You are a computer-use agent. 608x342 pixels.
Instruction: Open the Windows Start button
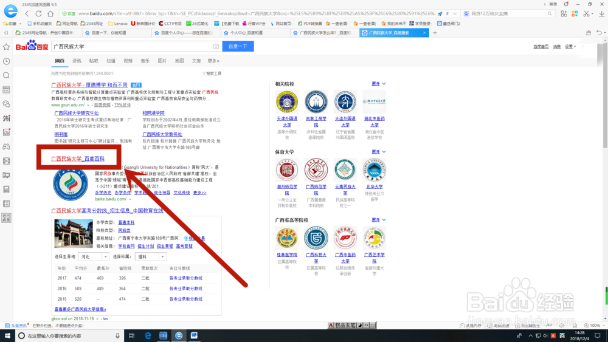coord(7,335)
